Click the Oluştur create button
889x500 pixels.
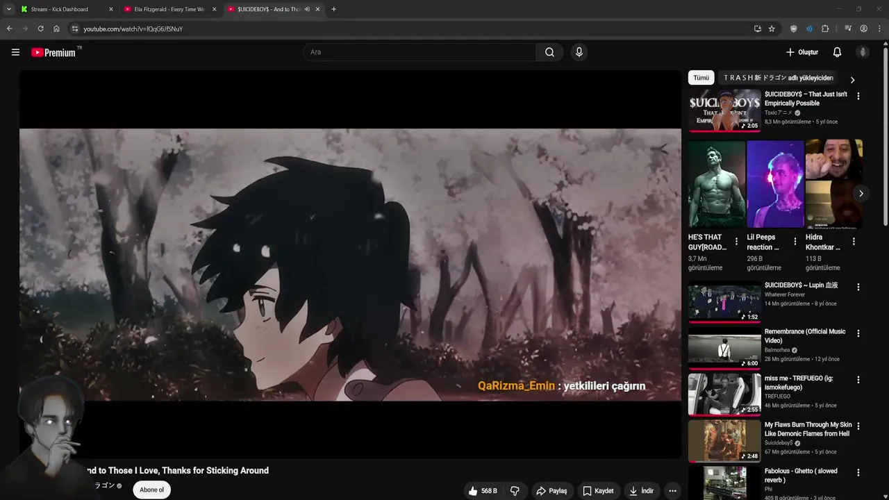tap(802, 52)
